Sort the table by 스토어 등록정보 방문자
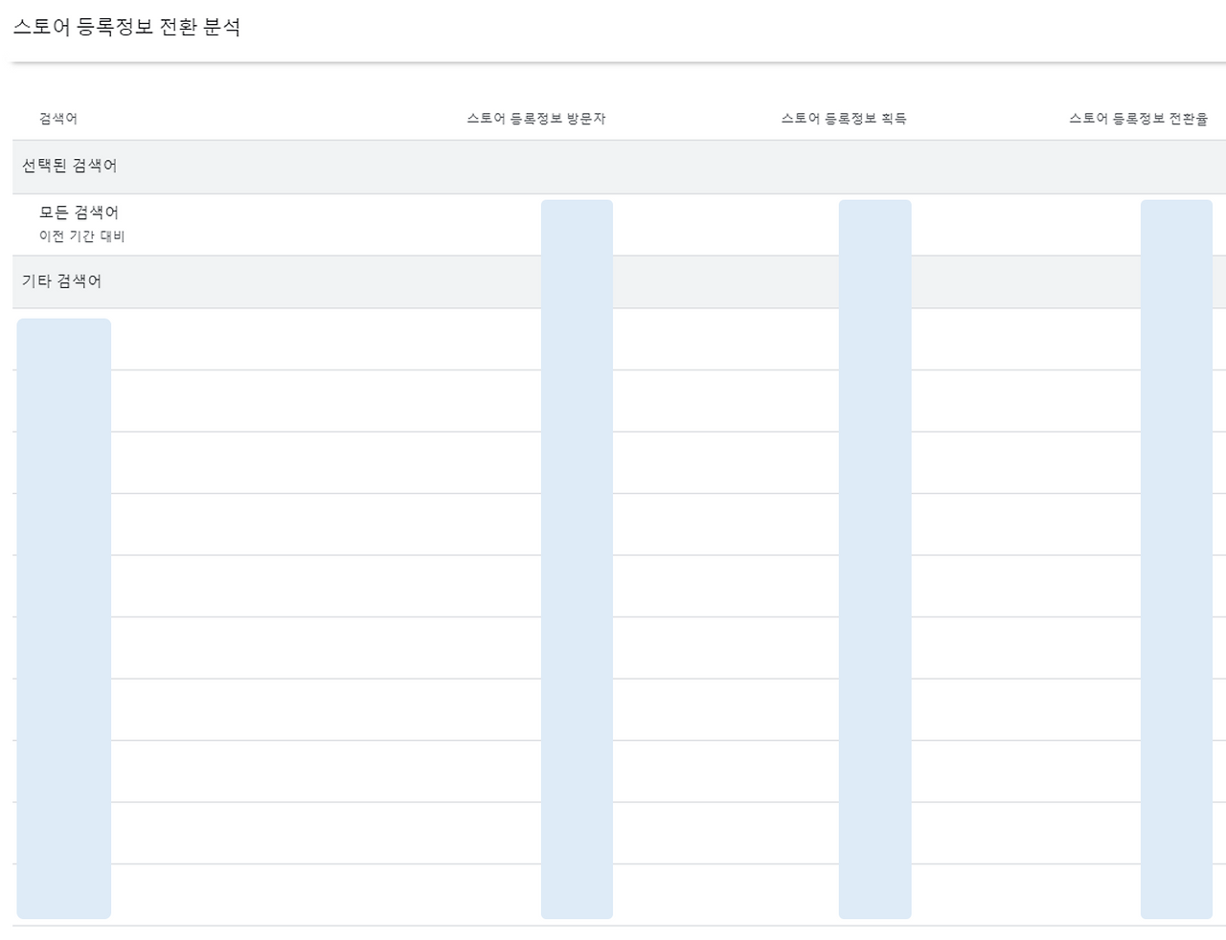1226x940 pixels. [x=537, y=119]
